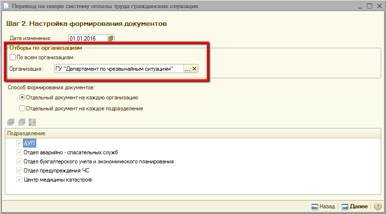Click the uncheck-all subdivisions icon
This screenshot has width=386, height=214.
[x=21, y=122]
